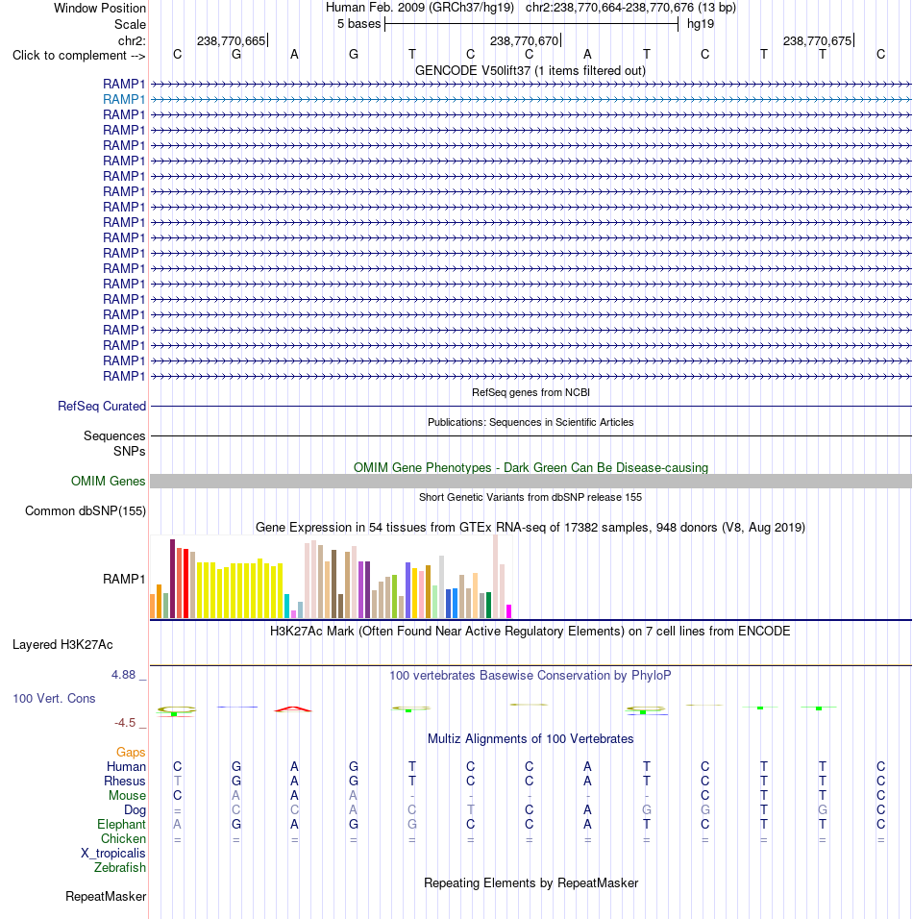This screenshot has height=919, width=913.
Task: Click the 'hg19' text beside the scale bar
Action: point(701,24)
